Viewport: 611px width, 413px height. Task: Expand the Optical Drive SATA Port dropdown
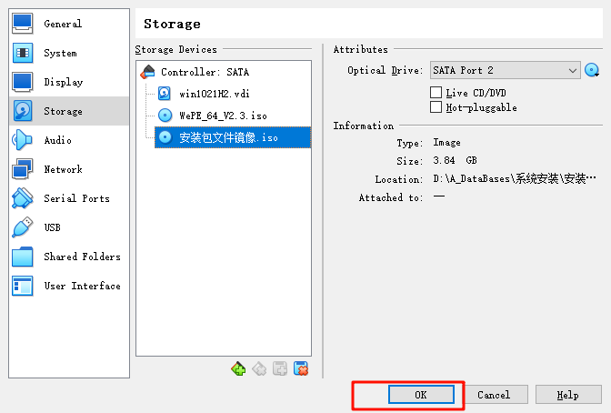(505, 70)
